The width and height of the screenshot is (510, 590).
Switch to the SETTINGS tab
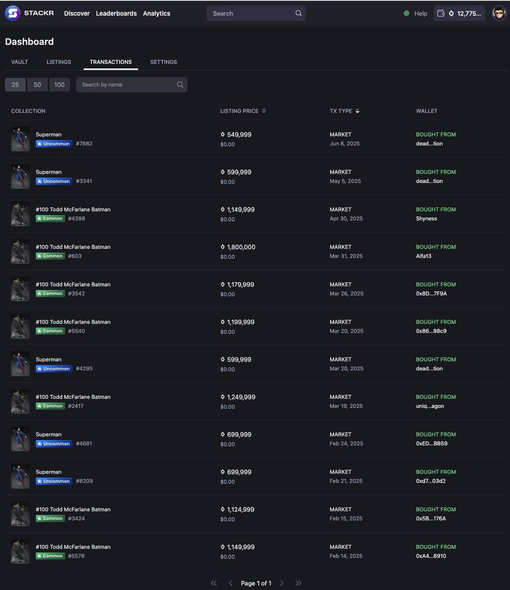(163, 62)
